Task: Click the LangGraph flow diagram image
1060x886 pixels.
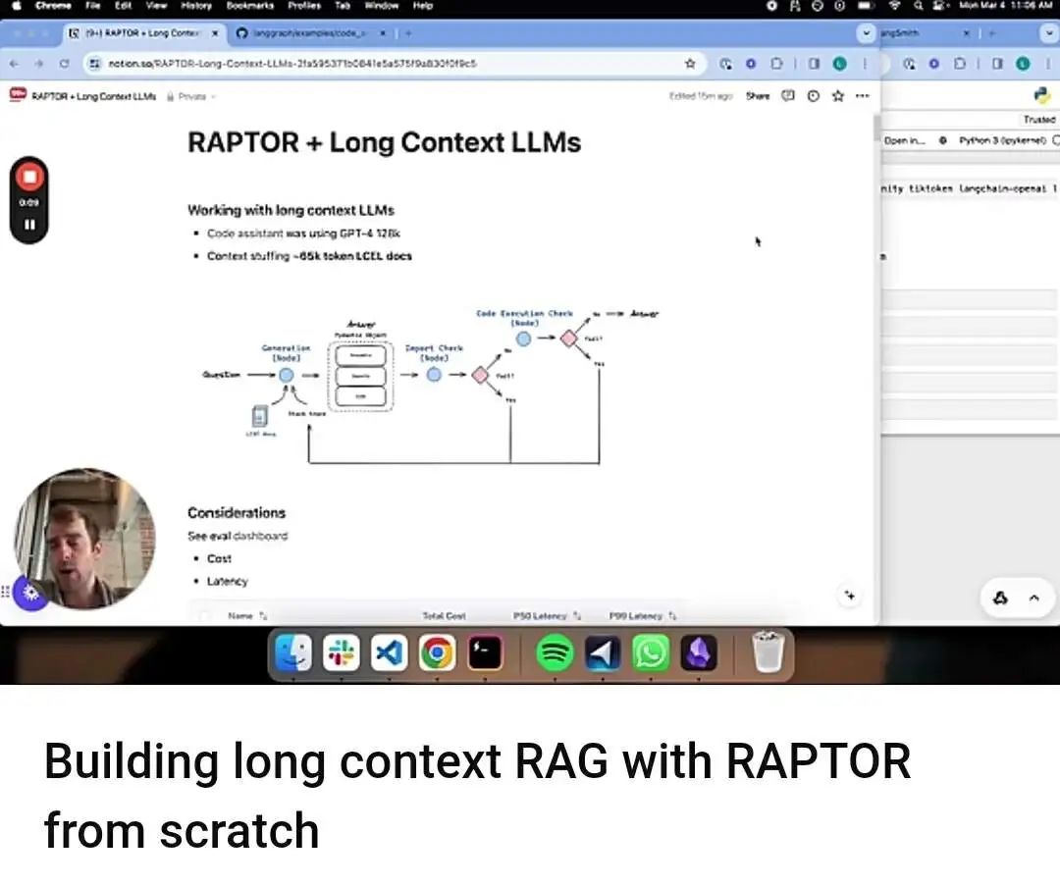Action: pyautogui.click(x=431, y=386)
